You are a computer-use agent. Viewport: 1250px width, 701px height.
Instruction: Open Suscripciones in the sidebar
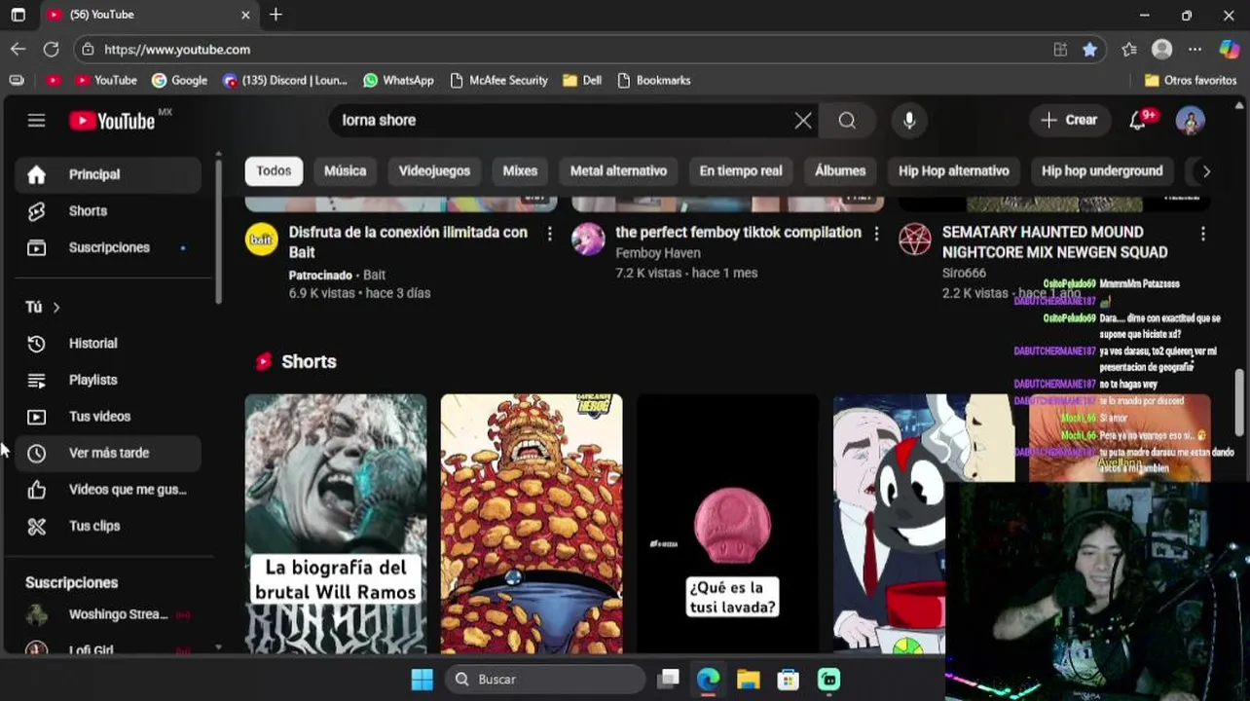tap(107, 247)
